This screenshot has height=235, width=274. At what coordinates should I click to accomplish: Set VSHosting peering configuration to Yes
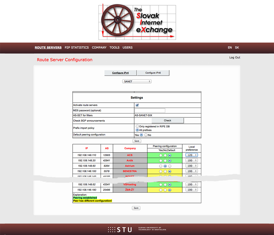pyautogui.click(x=160, y=185)
